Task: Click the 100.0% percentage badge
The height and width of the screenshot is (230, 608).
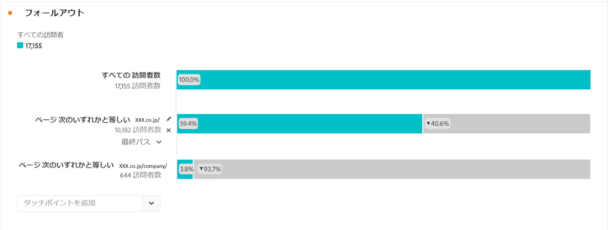Action: [189, 80]
